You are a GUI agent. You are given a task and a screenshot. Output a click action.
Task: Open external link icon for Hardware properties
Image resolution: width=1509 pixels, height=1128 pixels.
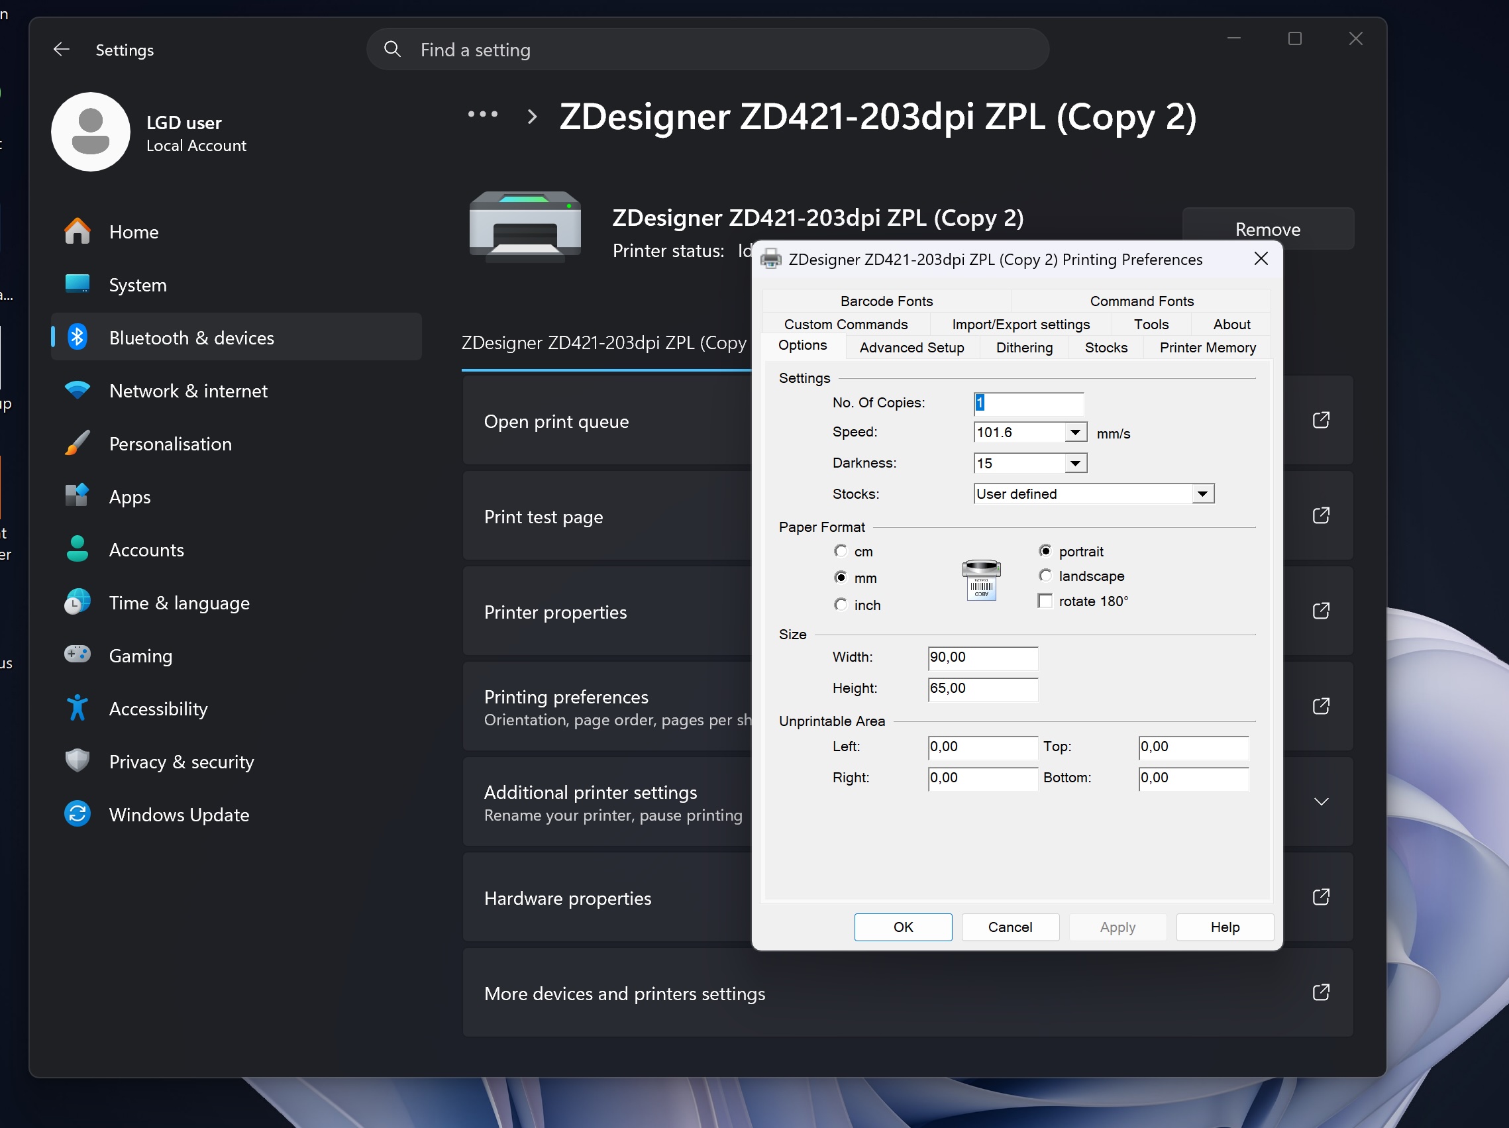click(1321, 897)
